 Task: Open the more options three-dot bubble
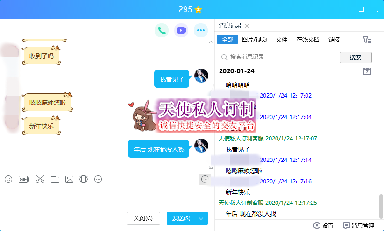pyautogui.click(x=201, y=31)
